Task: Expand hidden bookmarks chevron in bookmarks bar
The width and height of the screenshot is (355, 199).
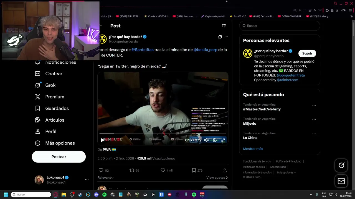Action: [x=351, y=16]
